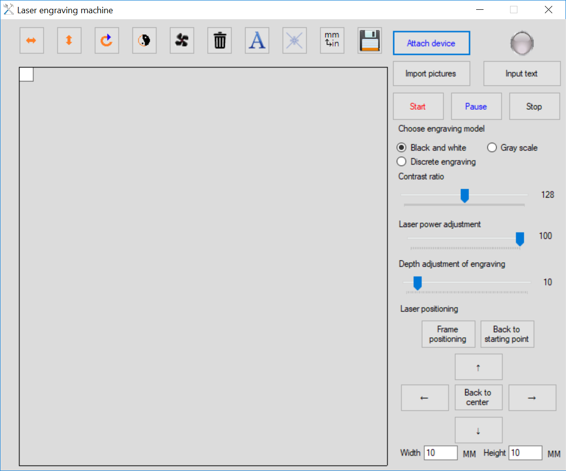Click the Height input field
The image size is (566, 471).
(x=526, y=453)
